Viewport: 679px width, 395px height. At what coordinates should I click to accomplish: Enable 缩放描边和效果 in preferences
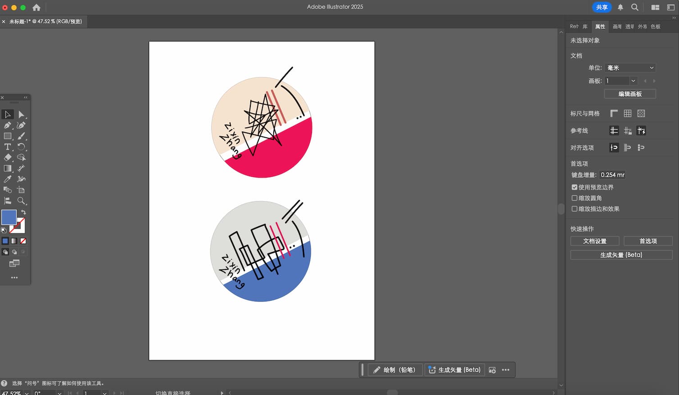[575, 209]
